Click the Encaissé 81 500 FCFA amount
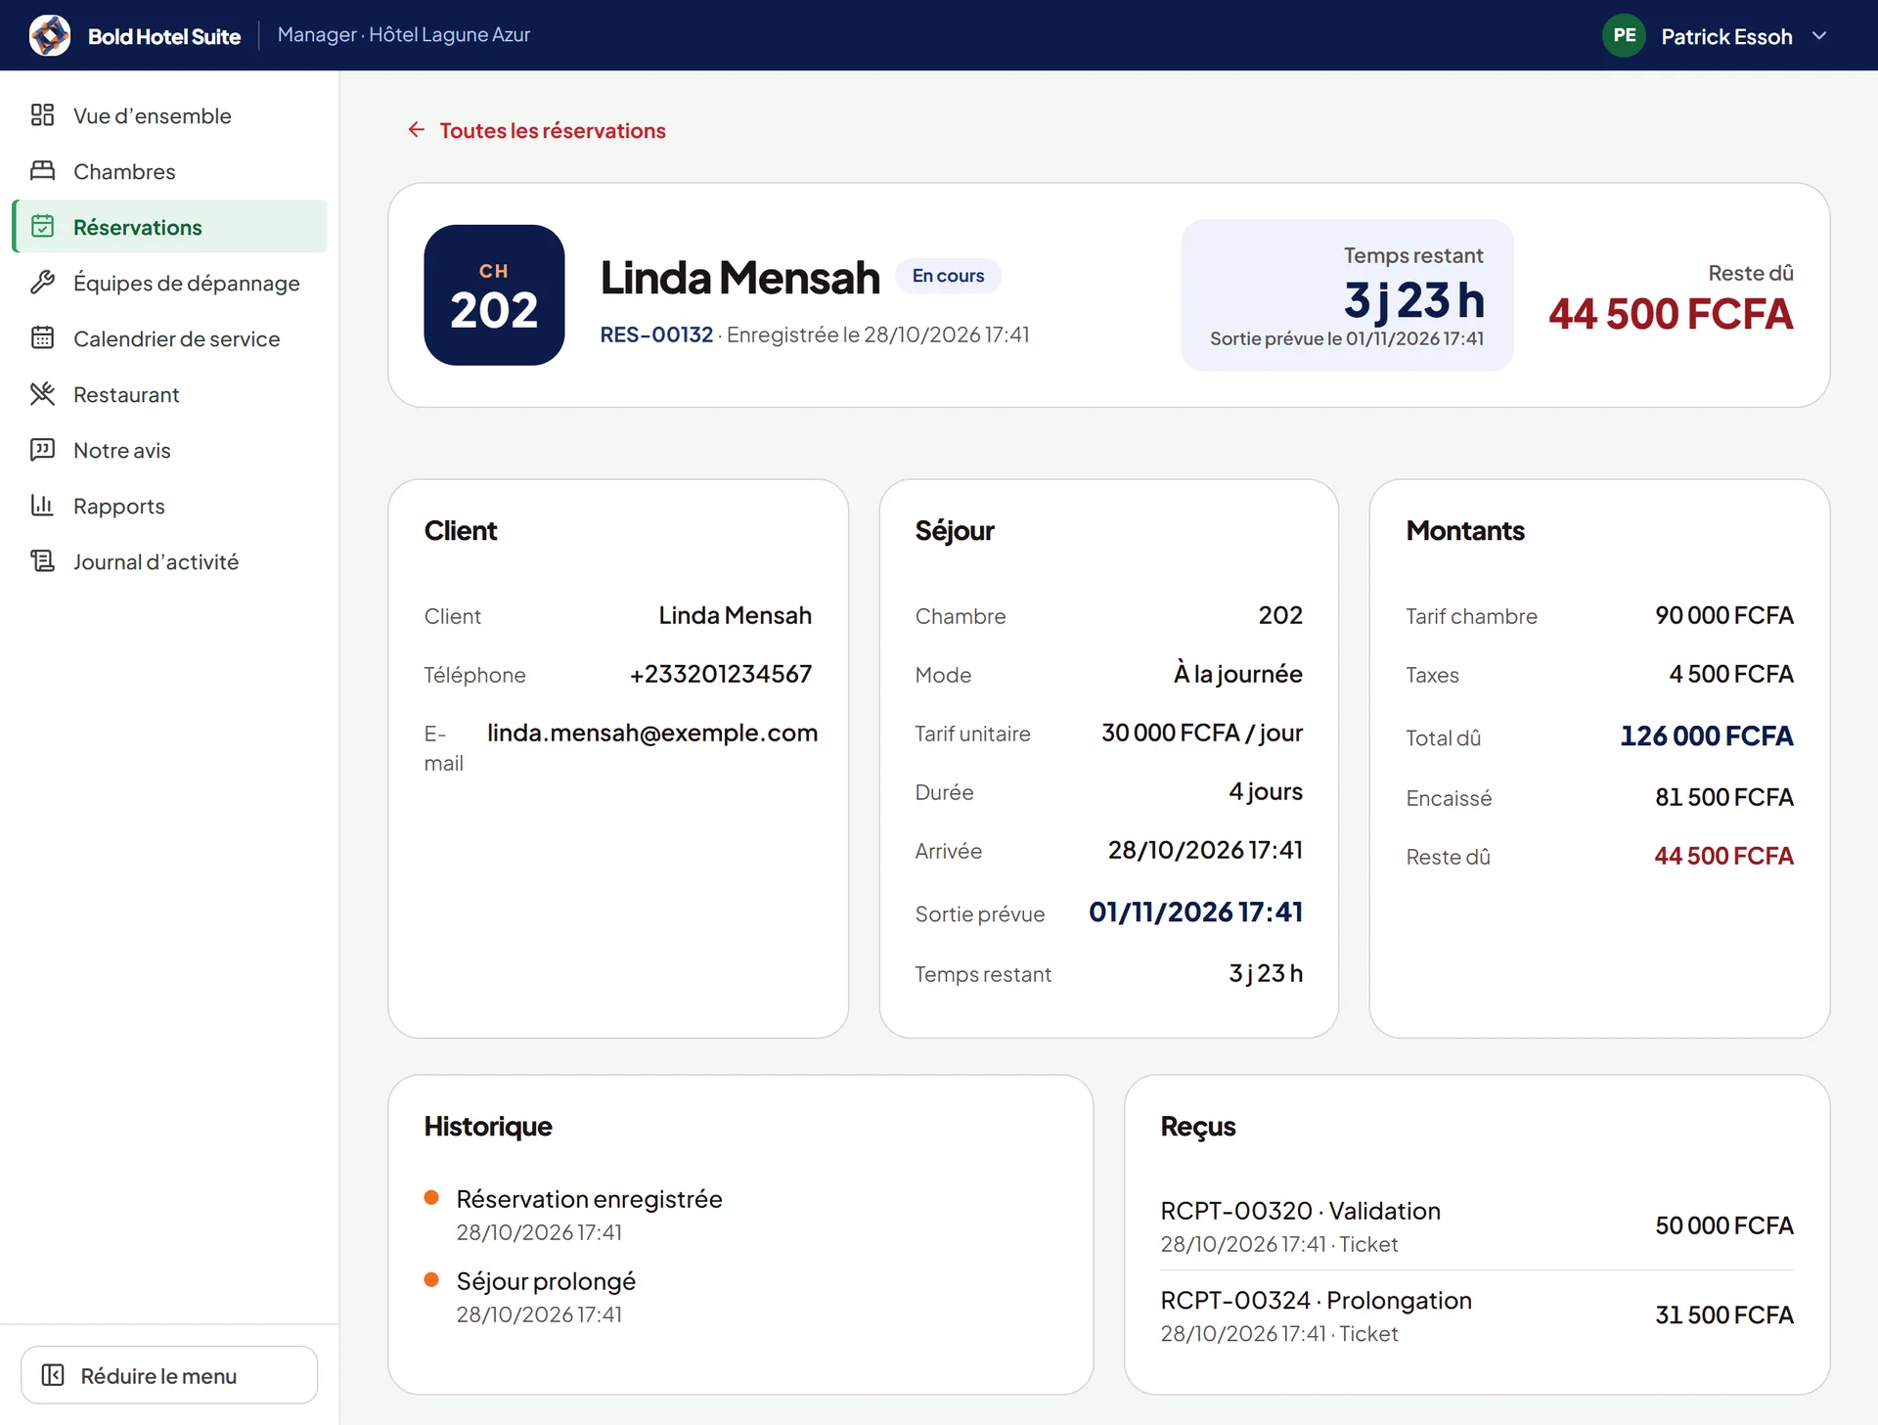Viewport: 1878px width, 1425px height. [1723, 797]
